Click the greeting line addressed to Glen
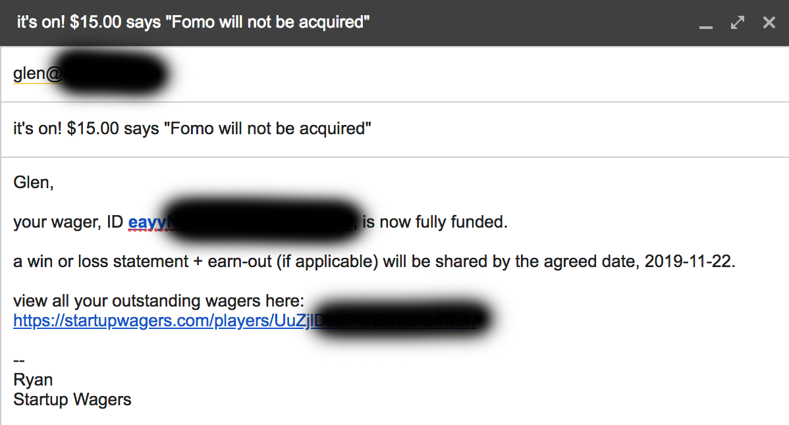This screenshot has height=425, width=789. (x=32, y=182)
